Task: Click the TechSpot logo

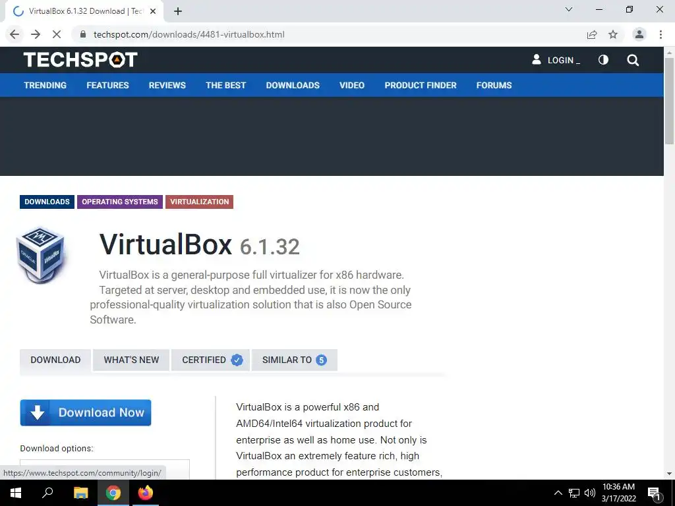Action: (80, 60)
